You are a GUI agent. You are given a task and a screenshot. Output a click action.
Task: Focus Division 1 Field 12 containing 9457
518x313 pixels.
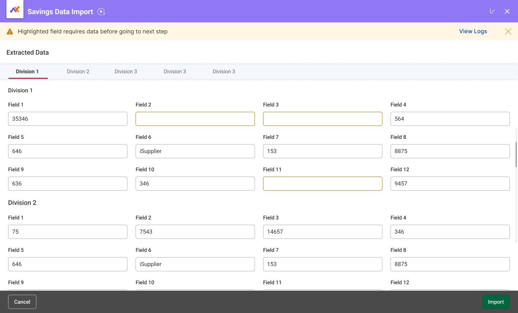coord(450,183)
